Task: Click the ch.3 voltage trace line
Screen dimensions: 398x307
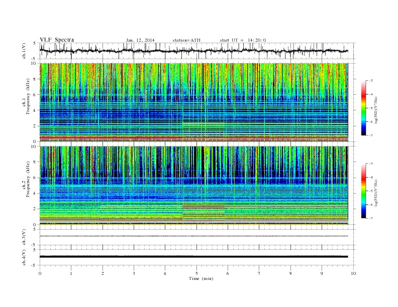Action: pos(193,236)
